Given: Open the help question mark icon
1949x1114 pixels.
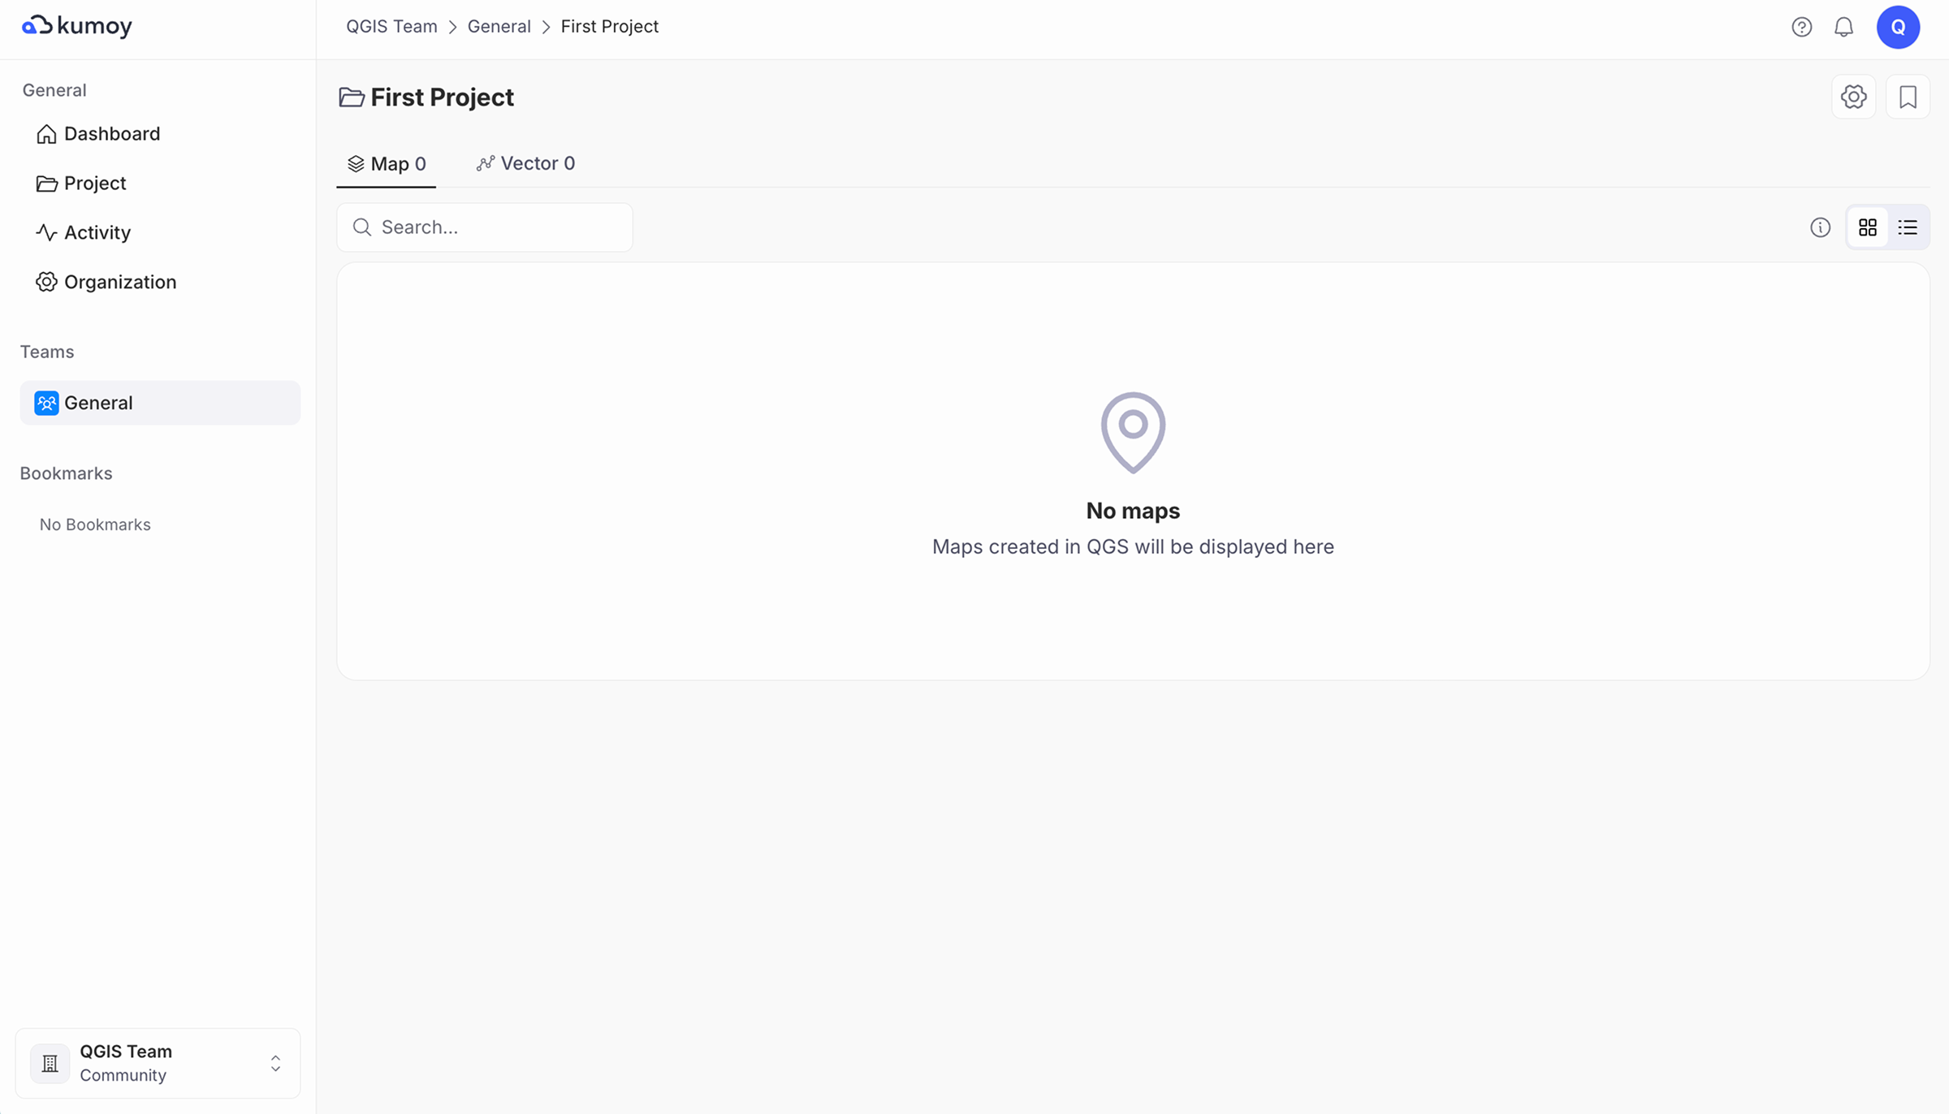Looking at the screenshot, I should click(x=1801, y=28).
